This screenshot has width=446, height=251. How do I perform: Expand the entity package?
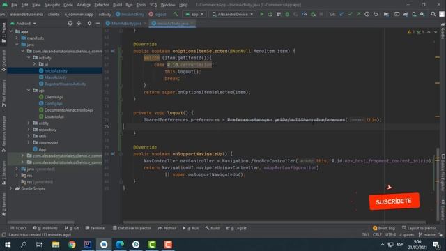(29, 123)
